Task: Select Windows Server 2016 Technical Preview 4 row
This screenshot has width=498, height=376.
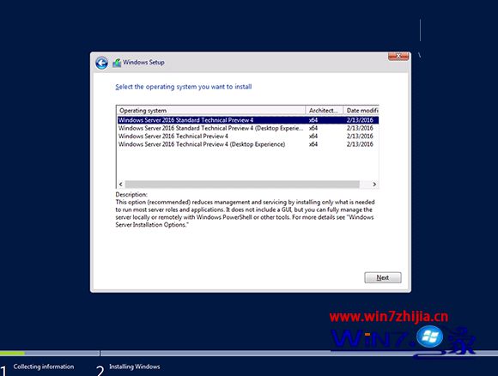Action: point(248,136)
